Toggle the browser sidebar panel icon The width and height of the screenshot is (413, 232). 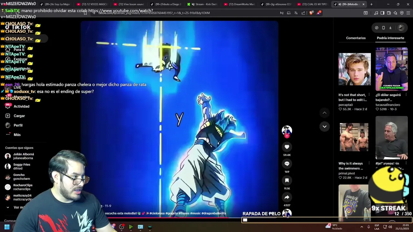382,13
